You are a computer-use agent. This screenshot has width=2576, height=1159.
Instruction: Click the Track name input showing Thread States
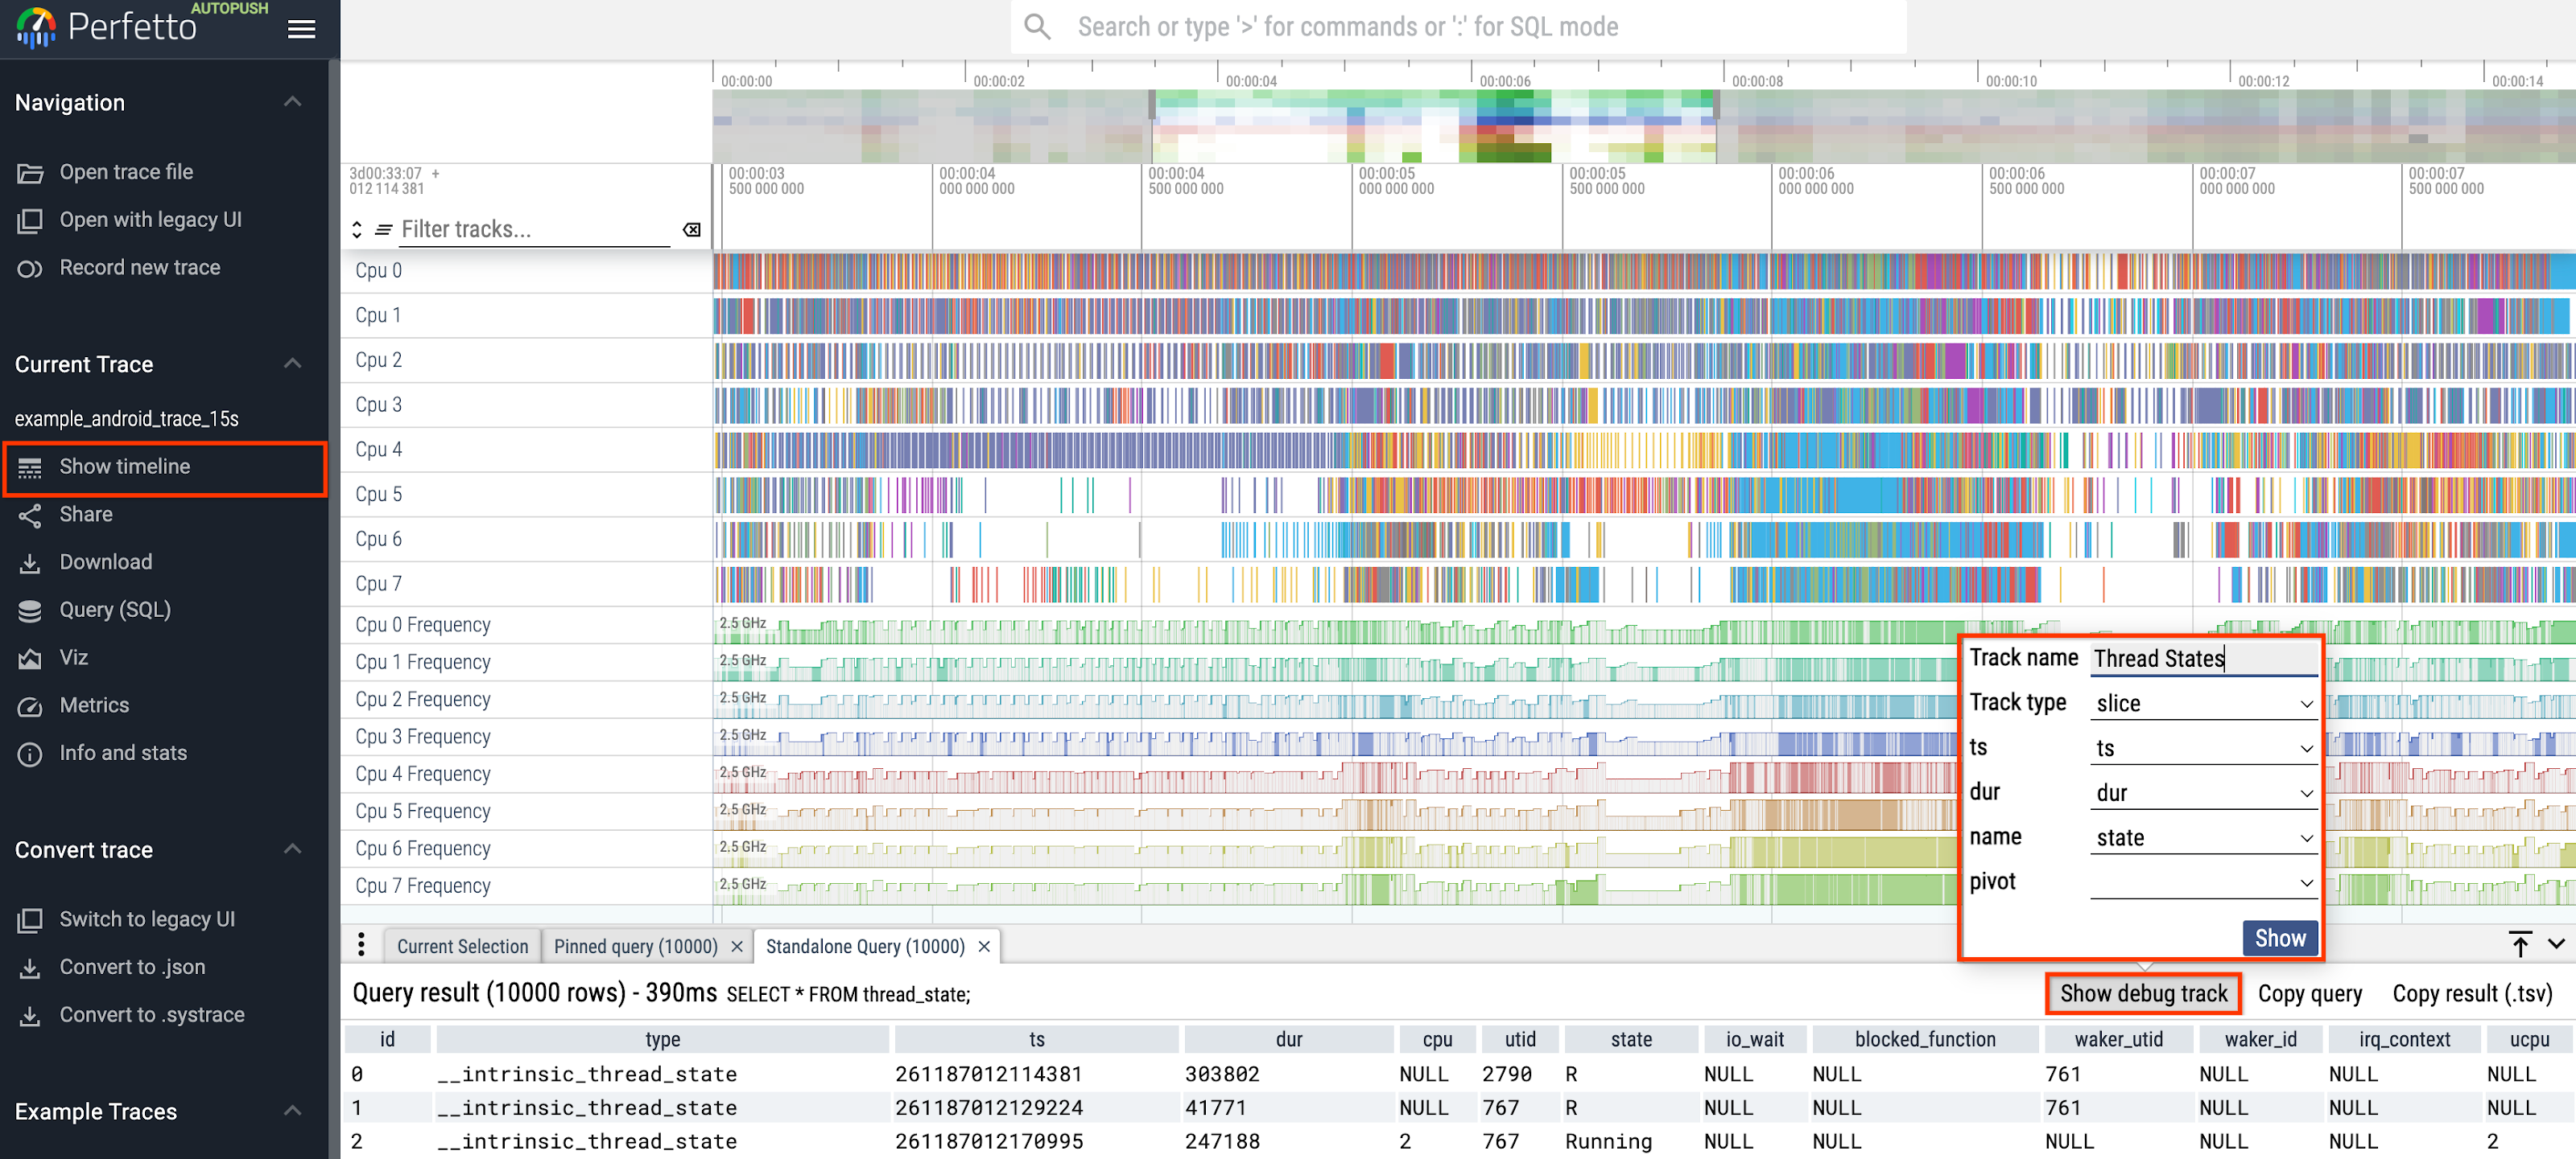2203,657
